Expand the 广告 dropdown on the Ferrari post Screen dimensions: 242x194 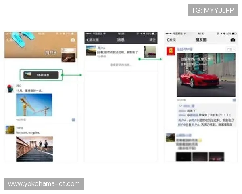[x=231, y=49]
